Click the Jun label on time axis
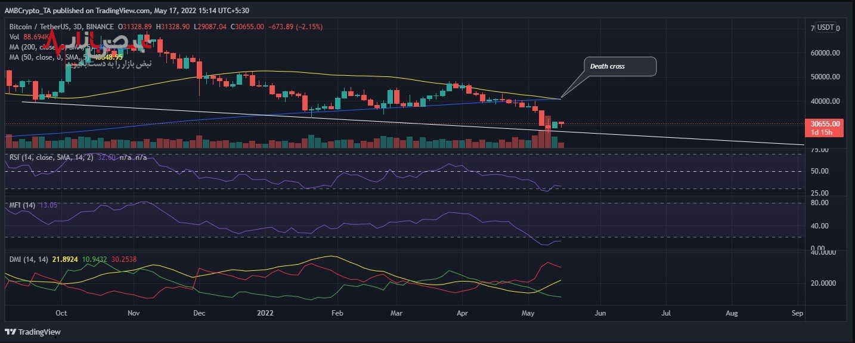This screenshot has height=343, width=855. pos(600,313)
